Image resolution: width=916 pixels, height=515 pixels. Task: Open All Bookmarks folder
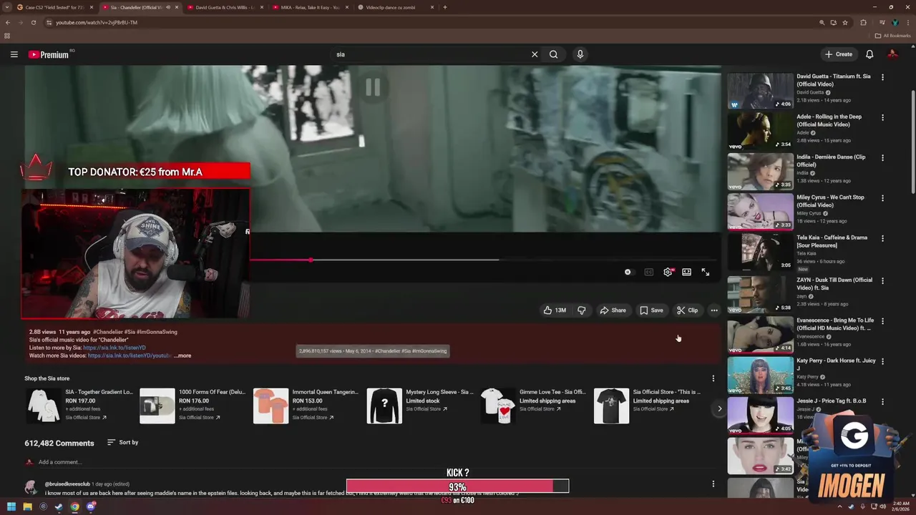tap(893, 36)
